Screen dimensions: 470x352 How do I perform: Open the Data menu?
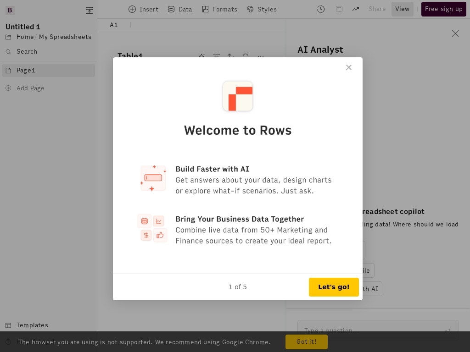[x=180, y=9]
